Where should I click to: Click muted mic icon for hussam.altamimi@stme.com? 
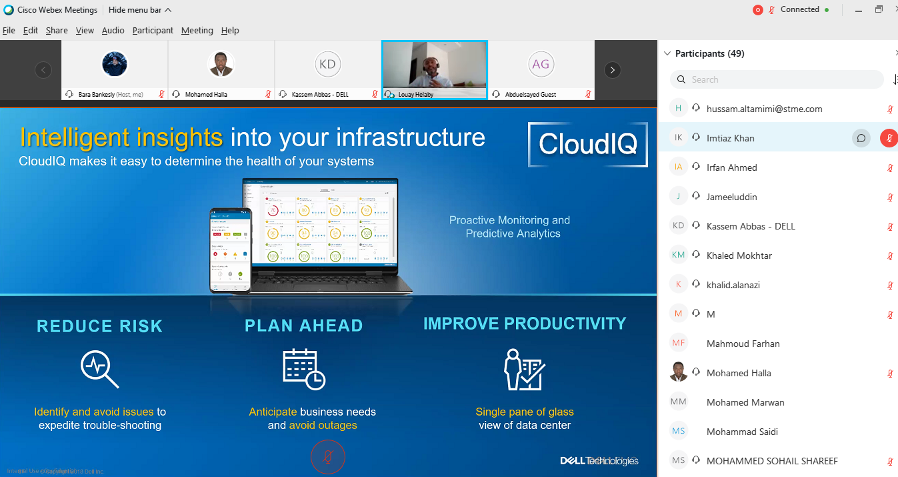pyautogui.click(x=890, y=109)
